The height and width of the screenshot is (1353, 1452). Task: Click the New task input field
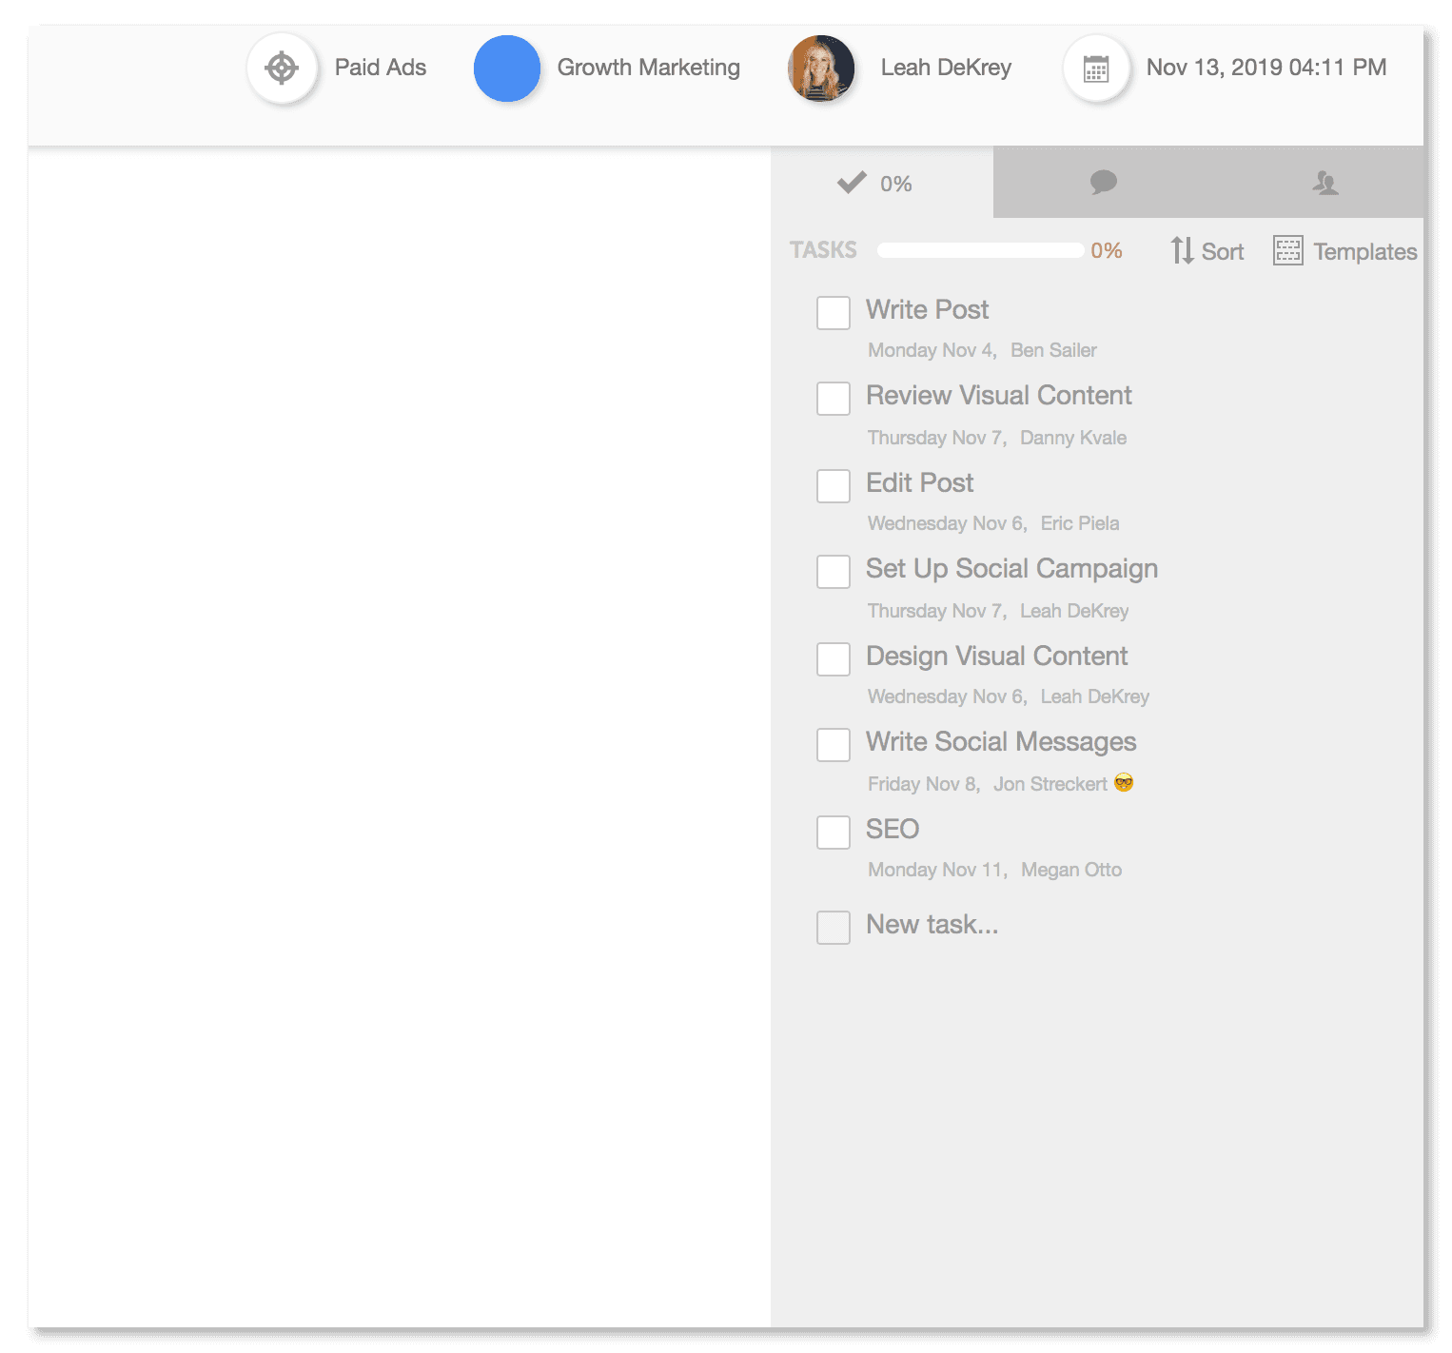[932, 925]
